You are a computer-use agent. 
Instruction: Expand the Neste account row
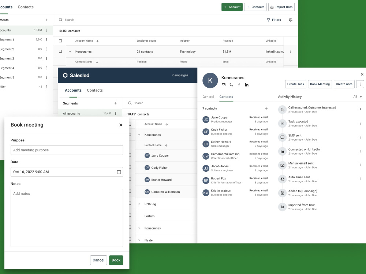tap(139, 240)
